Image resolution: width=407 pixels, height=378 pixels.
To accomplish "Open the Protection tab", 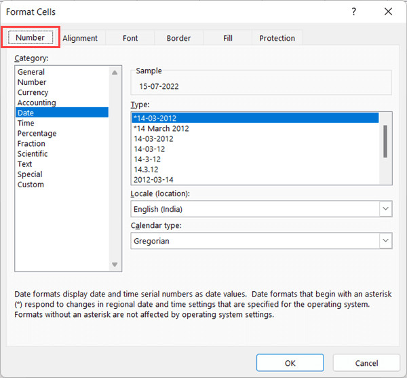I will point(277,39).
